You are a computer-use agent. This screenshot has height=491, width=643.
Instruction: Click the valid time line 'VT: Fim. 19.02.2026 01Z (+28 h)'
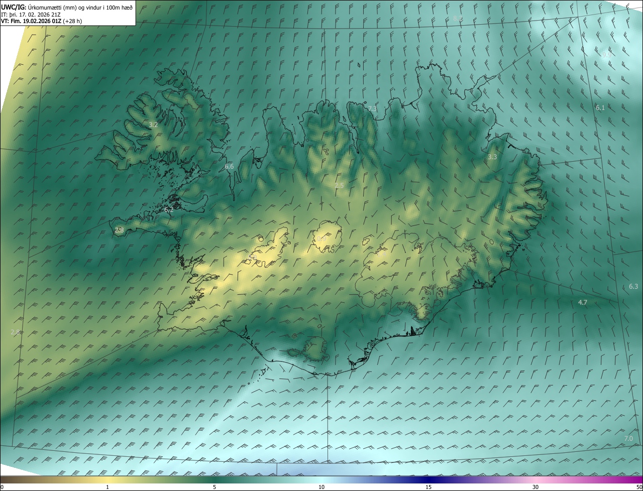[x=42, y=22]
